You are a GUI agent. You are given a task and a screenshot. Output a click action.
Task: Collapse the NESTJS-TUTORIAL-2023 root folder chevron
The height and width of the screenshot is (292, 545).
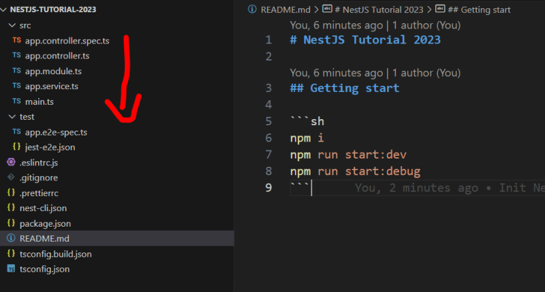click(x=4, y=10)
